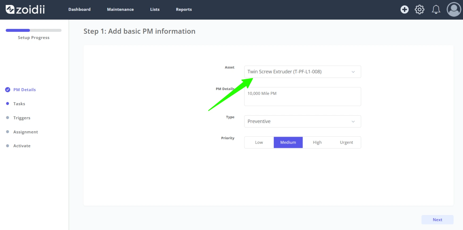The width and height of the screenshot is (463, 230).
Task: Expand the Asset dropdown chevron
Action: point(353,72)
